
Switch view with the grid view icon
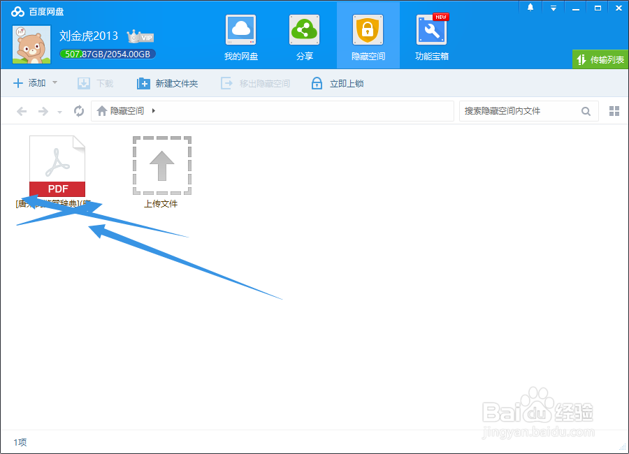tap(614, 111)
